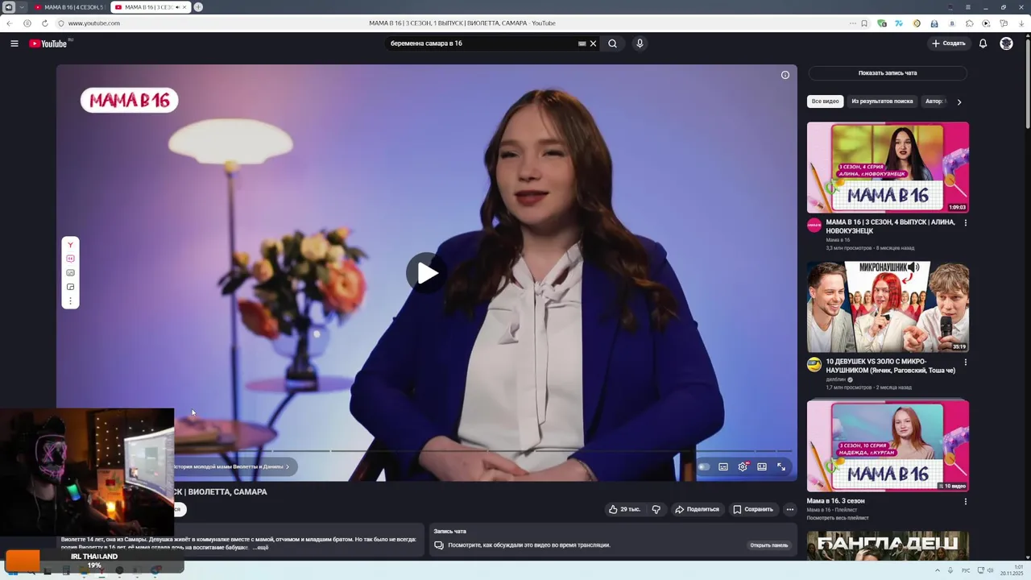Open the player settings gear

click(743, 466)
